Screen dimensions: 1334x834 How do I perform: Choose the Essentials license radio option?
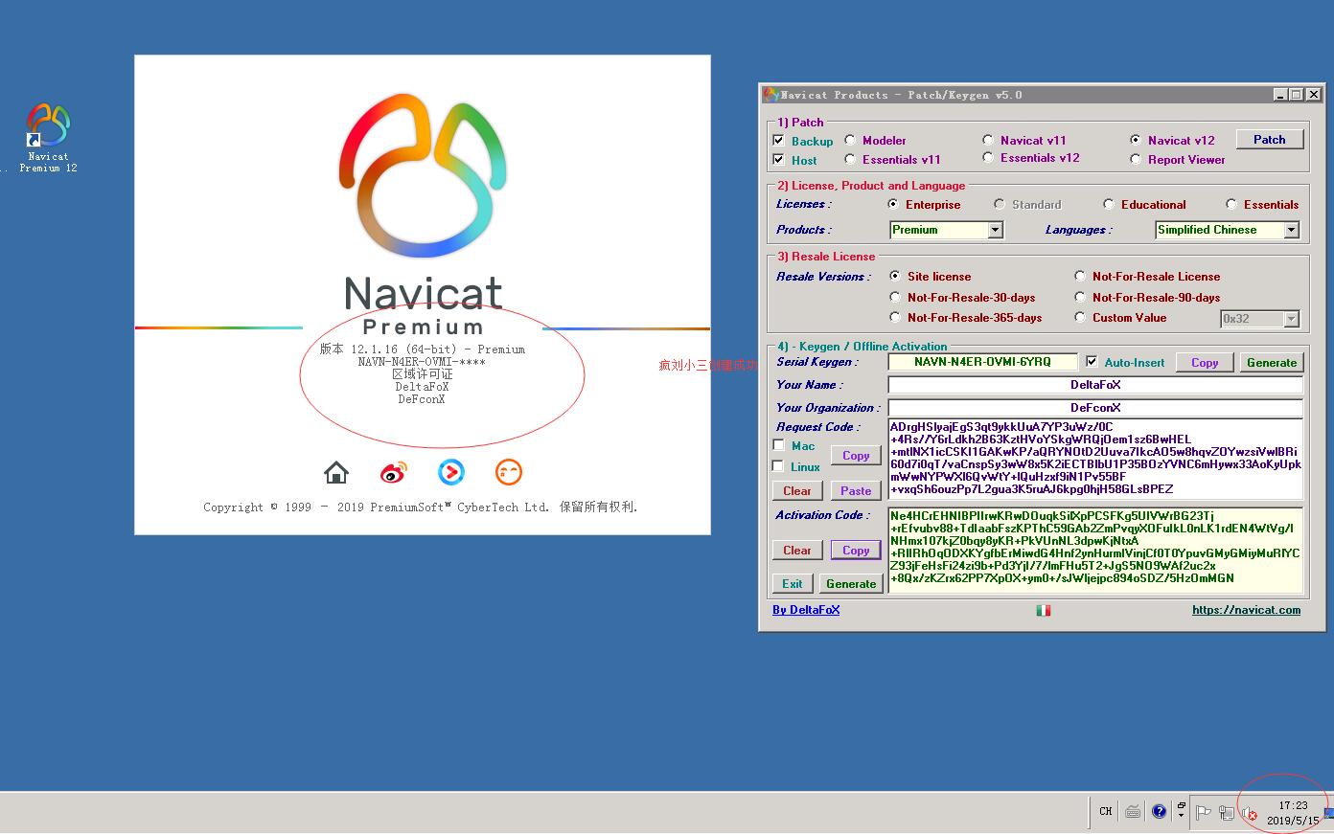coord(1231,204)
